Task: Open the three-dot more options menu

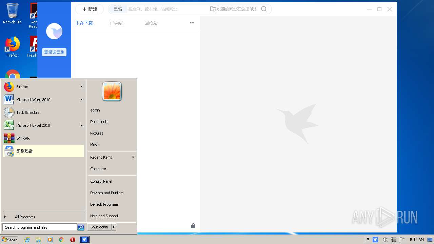Action: pyautogui.click(x=192, y=23)
